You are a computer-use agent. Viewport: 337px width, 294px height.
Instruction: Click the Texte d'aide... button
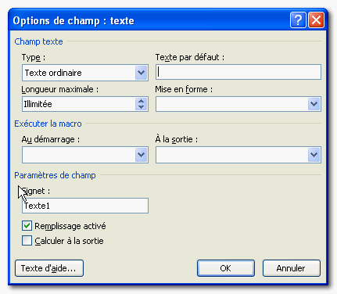click(x=49, y=268)
